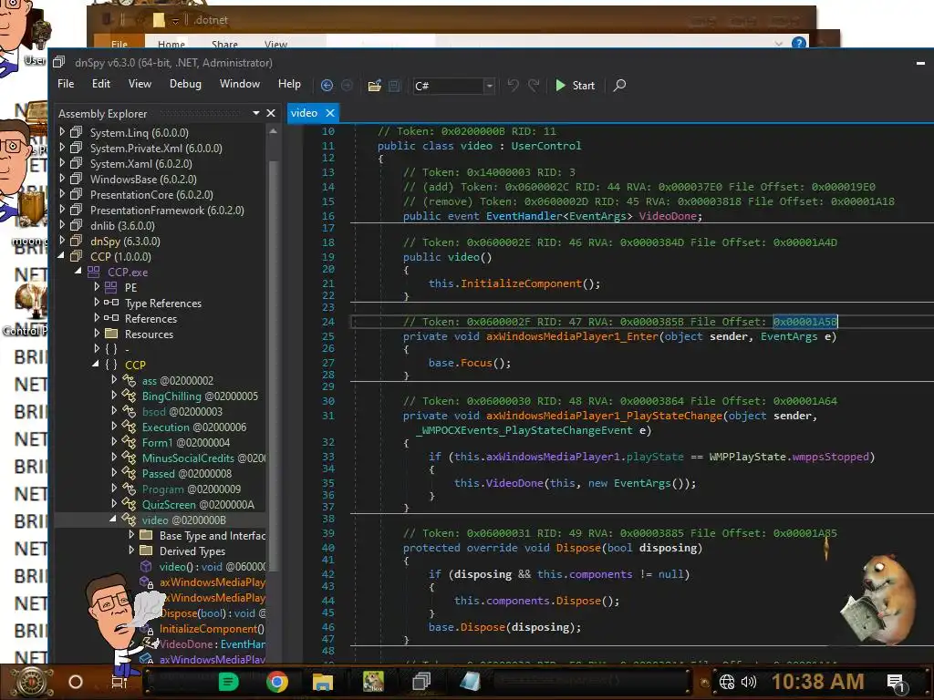
Task: Select the Passed @02000008 class
Action: coord(186,473)
